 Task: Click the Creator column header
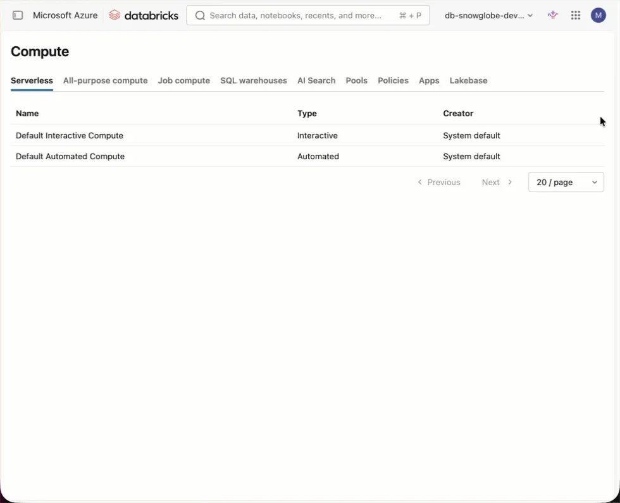click(x=458, y=113)
